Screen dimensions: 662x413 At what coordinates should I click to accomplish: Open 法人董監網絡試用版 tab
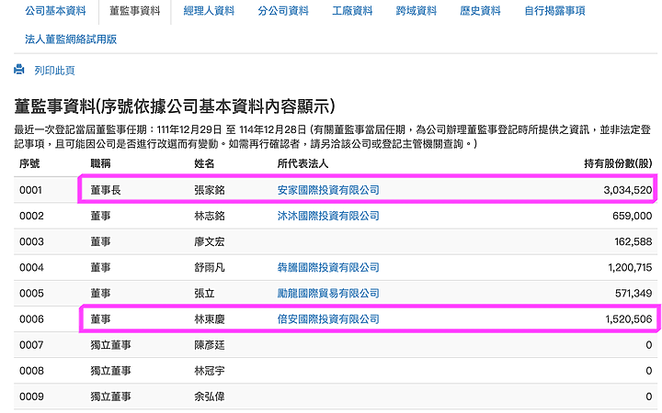click(71, 39)
